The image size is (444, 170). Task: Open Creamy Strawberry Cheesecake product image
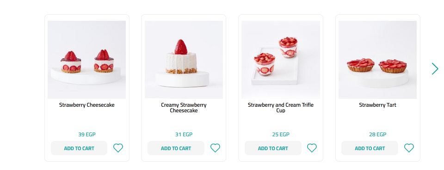184,60
